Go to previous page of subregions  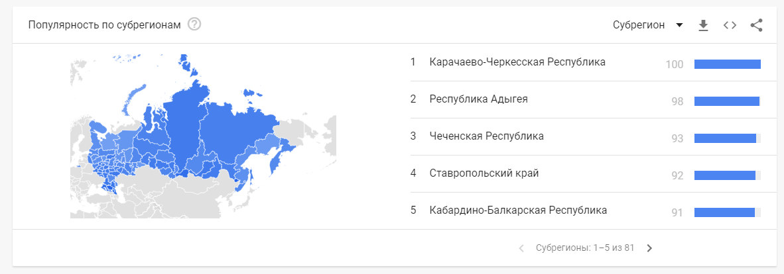pyautogui.click(x=521, y=248)
